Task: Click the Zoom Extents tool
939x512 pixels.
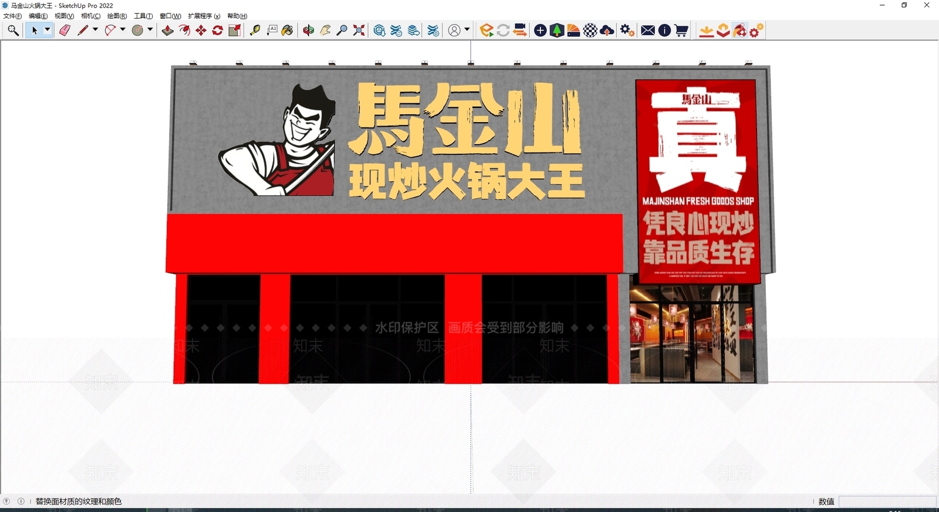Action: (x=359, y=30)
